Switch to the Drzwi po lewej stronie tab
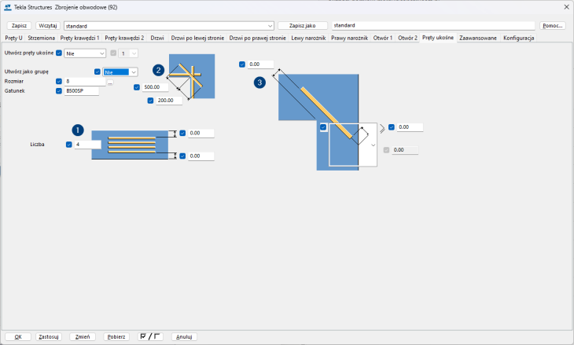The width and height of the screenshot is (574, 345). pos(197,38)
